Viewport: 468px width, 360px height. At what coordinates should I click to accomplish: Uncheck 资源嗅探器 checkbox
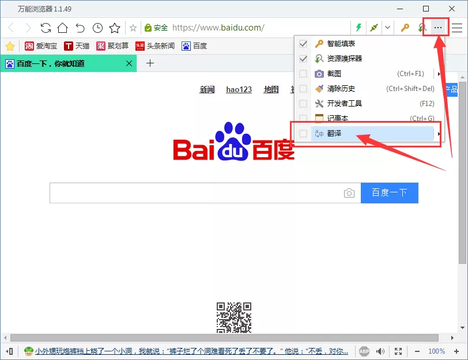(303, 58)
